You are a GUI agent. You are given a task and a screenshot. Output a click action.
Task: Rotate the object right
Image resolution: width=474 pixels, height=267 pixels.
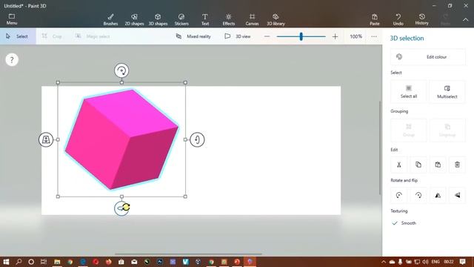[418, 195]
